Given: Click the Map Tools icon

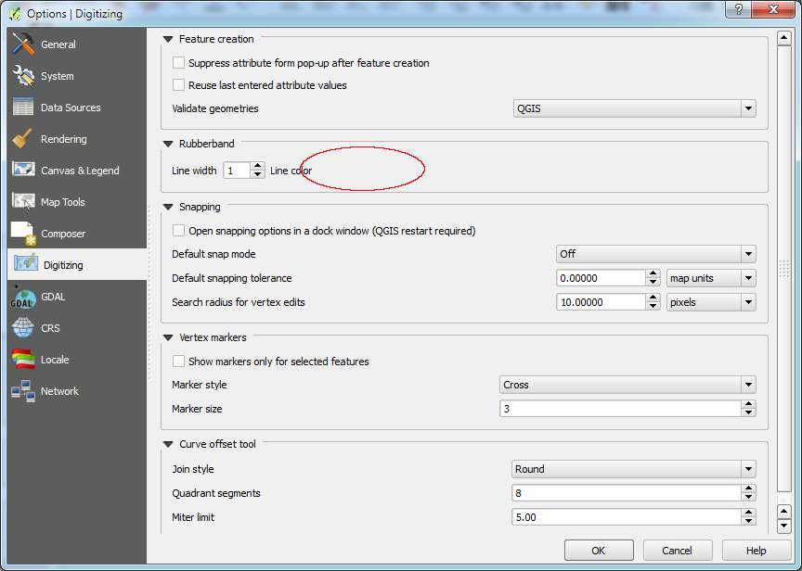Looking at the screenshot, I should click(x=23, y=201).
